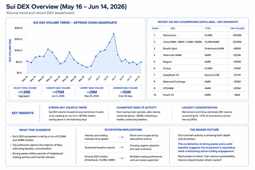The image size is (255, 170).
Task: Click blue highlighted "combination of strong peaks" text
Action: (206, 148)
